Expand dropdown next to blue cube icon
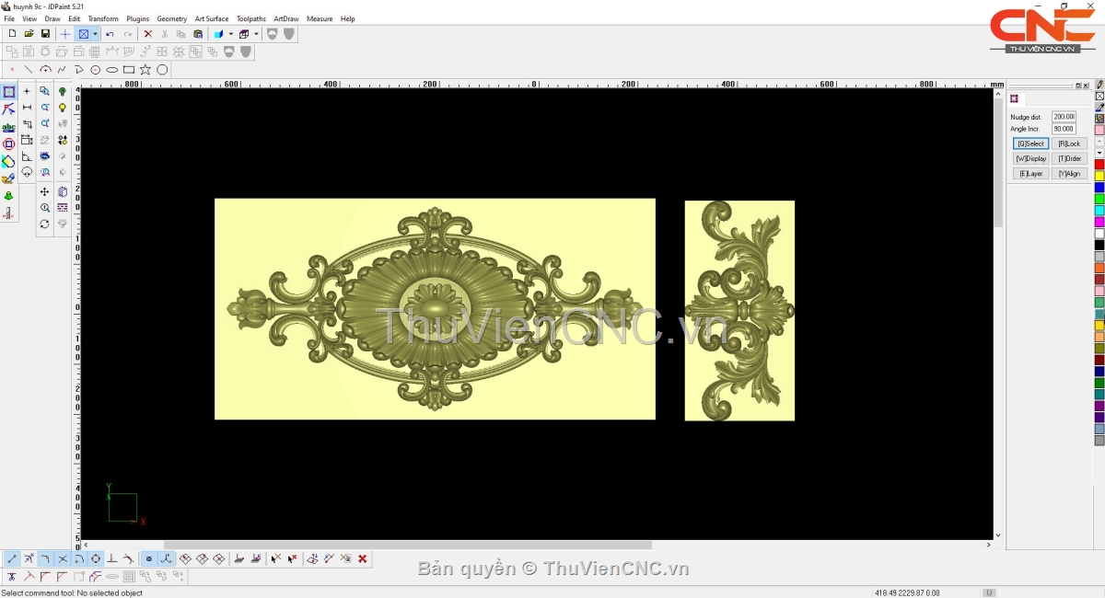The width and height of the screenshot is (1105, 598). point(230,34)
